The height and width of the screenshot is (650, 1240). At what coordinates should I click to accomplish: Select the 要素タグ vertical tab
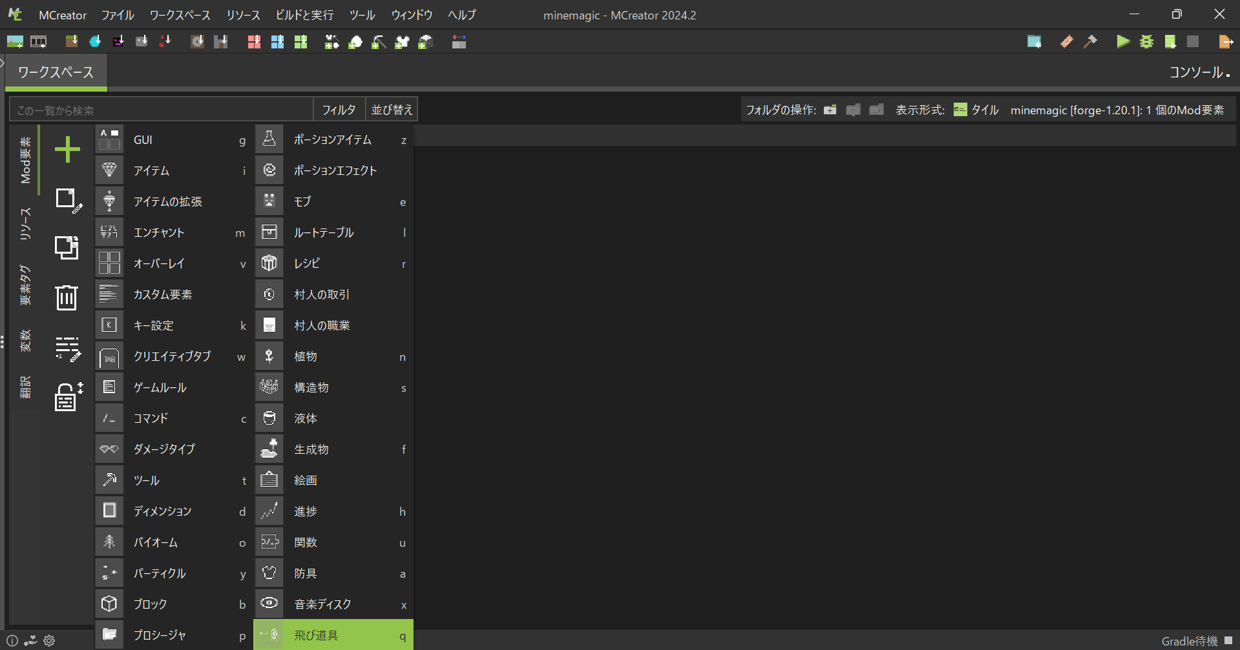pyautogui.click(x=25, y=285)
